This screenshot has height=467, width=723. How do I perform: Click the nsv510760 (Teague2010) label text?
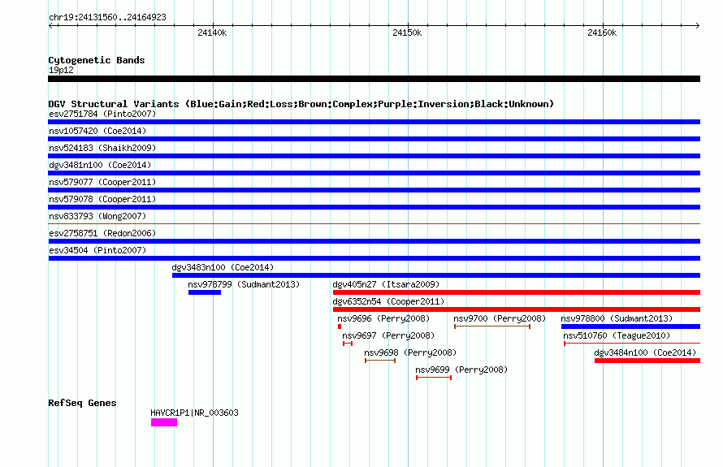click(x=617, y=335)
